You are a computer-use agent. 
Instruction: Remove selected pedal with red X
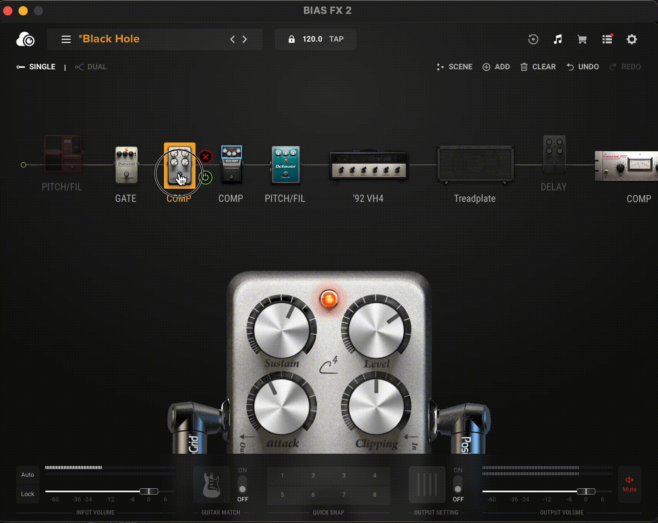(x=206, y=157)
